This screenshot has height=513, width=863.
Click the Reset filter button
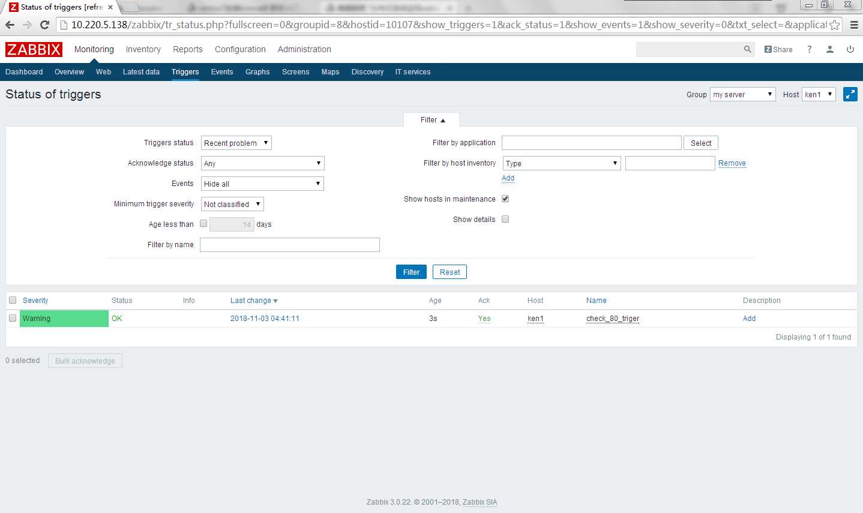click(450, 272)
